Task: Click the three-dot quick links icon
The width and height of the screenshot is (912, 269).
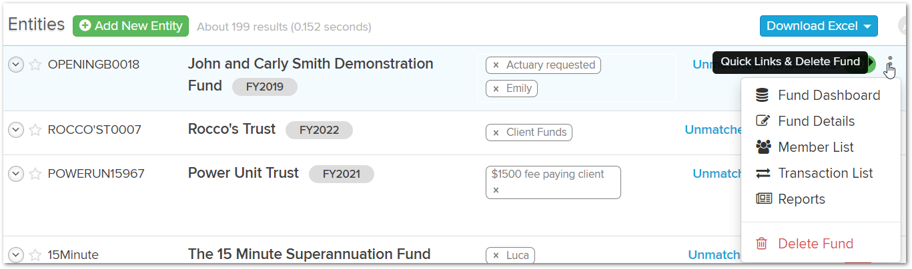Action: (x=890, y=63)
